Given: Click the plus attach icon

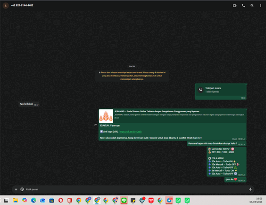Looking at the screenshot, I should point(16,190).
